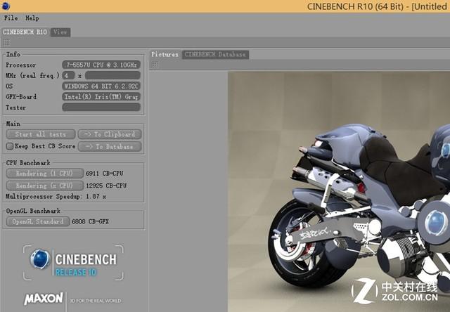Screen dimensions: 450x312
Task: Switch to the CINEBENCH R10 tab
Action: 25,32
